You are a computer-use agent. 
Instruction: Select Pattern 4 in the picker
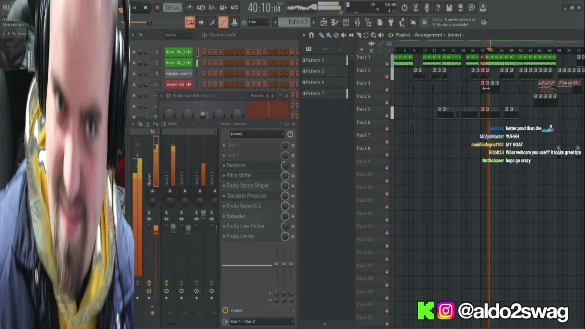(324, 82)
